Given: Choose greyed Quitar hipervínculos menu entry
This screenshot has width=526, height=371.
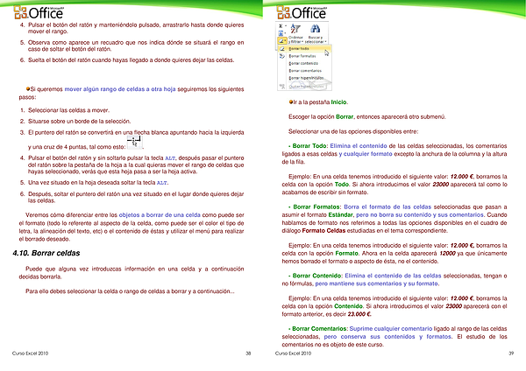Looking at the screenshot, I should [305, 87].
